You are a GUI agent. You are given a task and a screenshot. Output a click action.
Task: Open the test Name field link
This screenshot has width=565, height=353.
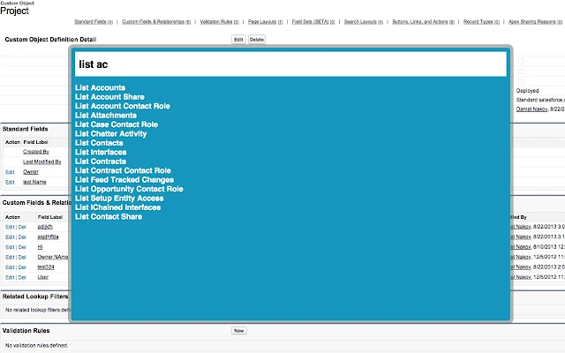[34, 182]
